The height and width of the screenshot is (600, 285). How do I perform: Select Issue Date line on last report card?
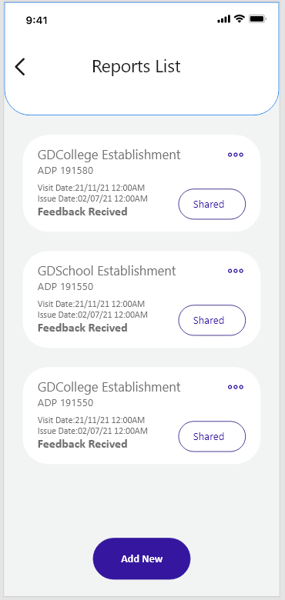click(x=92, y=431)
